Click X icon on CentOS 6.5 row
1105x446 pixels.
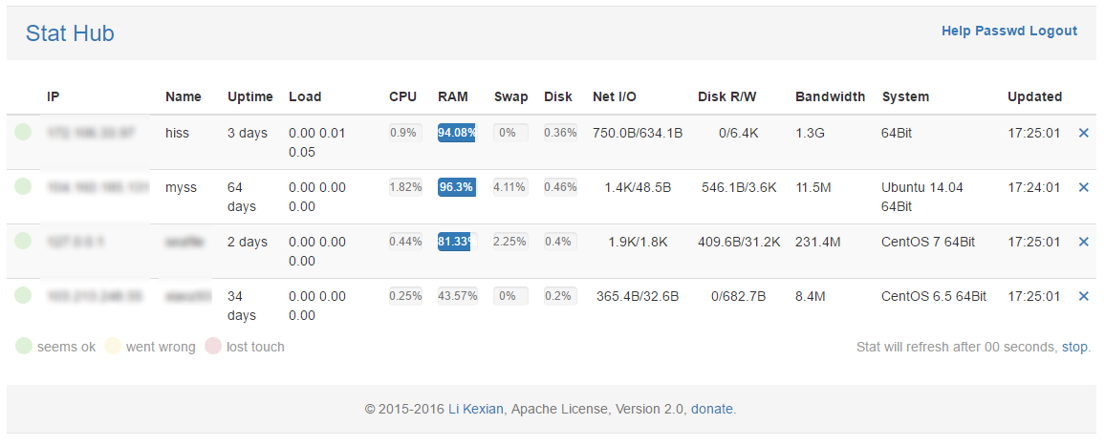[1083, 296]
